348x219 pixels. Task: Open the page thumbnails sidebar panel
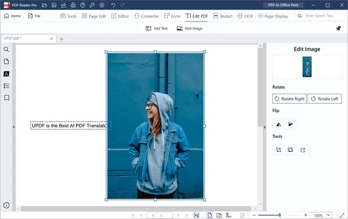pyautogui.click(x=7, y=61)
